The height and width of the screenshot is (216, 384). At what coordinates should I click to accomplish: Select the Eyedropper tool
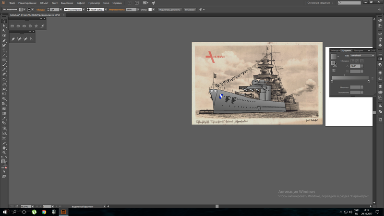[4, 119]
